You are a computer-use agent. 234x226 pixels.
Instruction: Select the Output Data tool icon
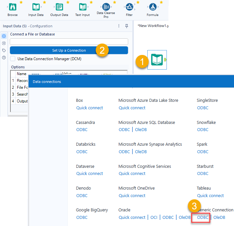(59, 7)
